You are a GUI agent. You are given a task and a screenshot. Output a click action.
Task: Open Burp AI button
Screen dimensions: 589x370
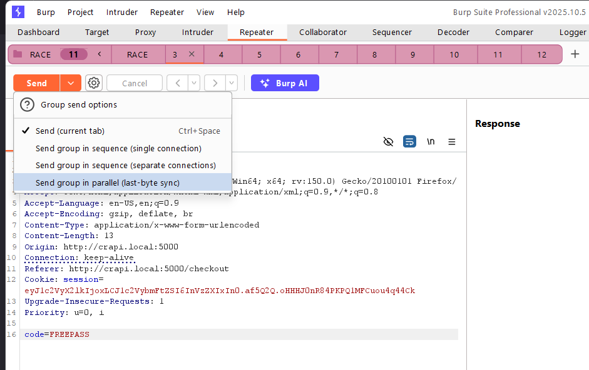coord(285,83)
